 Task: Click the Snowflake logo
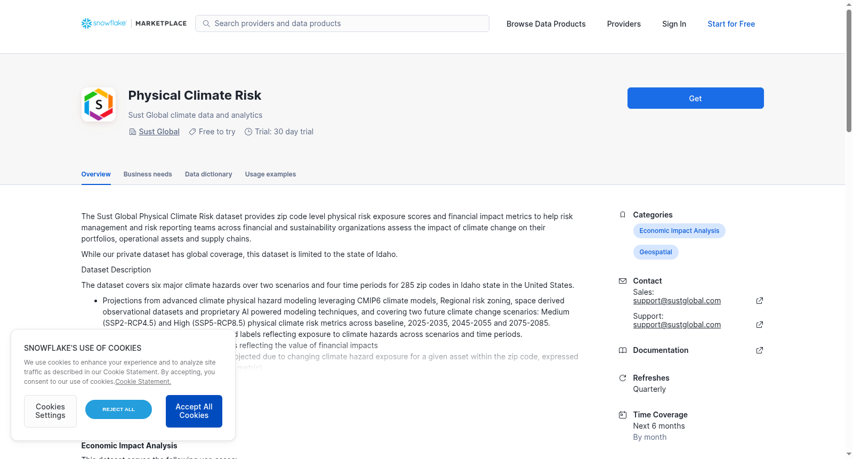[104, 23]
